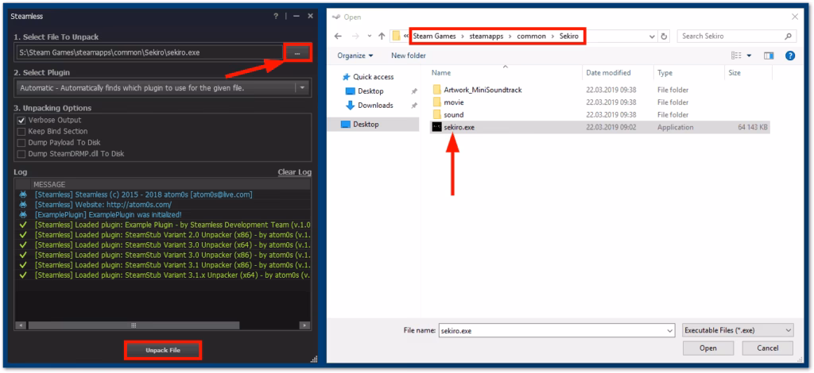Select Quick access in navigation pane
Viewport: 814px width, 373px height.
click(367, 77)
